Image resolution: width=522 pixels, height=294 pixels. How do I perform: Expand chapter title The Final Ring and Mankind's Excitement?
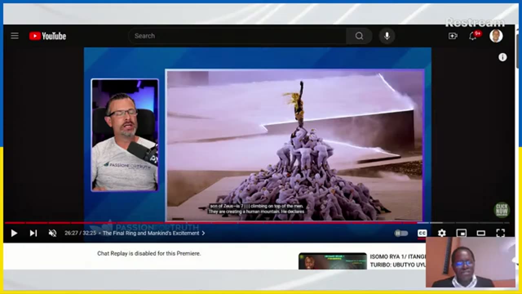point(154,233)
